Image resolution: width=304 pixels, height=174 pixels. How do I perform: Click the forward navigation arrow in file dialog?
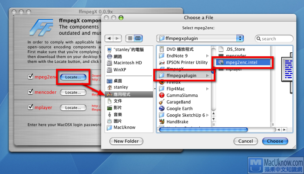117,38
